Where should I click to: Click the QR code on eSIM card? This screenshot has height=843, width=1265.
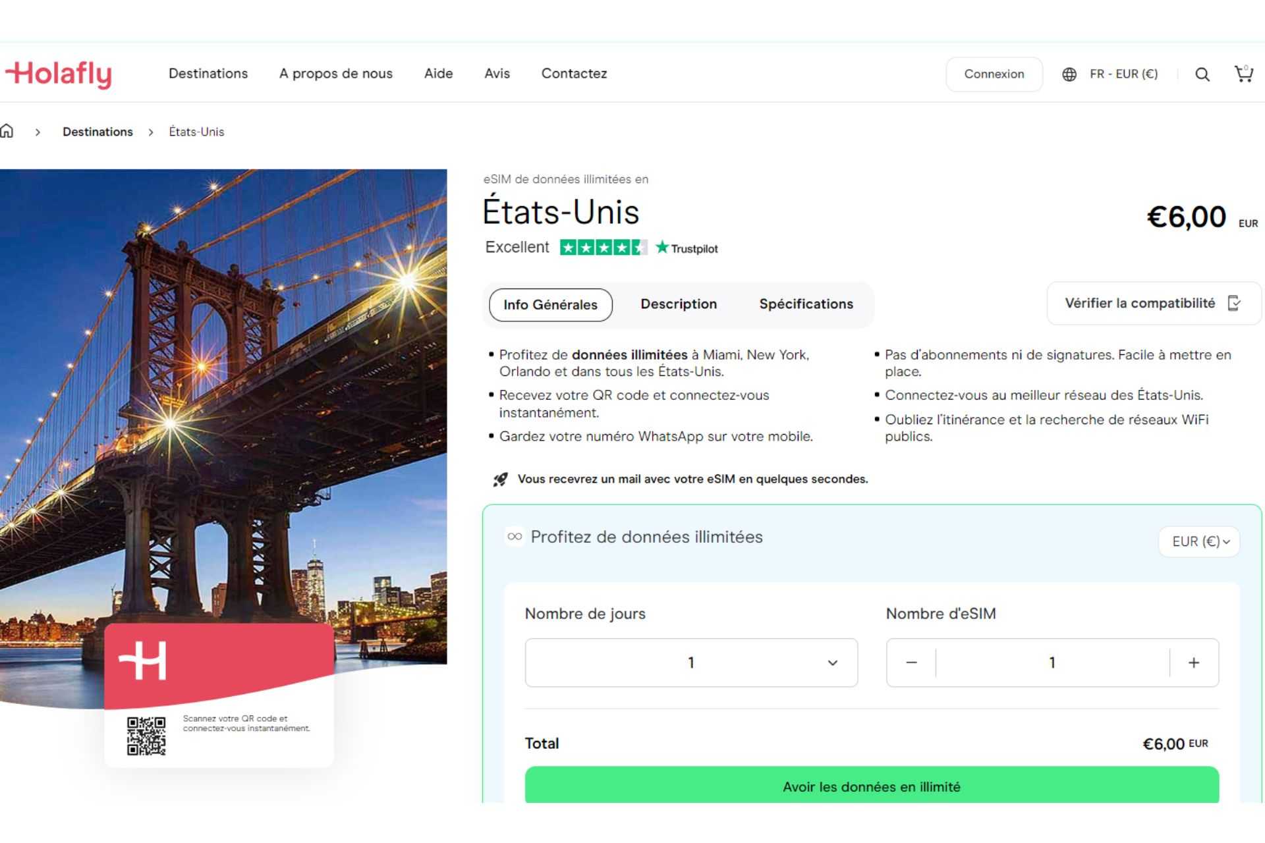tap(146, 736)
